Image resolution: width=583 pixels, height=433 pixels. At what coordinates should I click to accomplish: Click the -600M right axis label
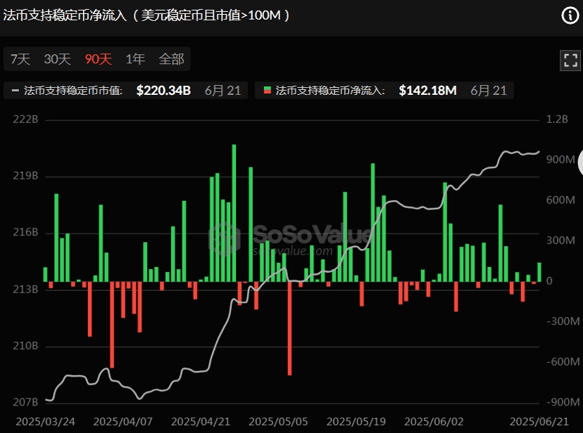563,362
